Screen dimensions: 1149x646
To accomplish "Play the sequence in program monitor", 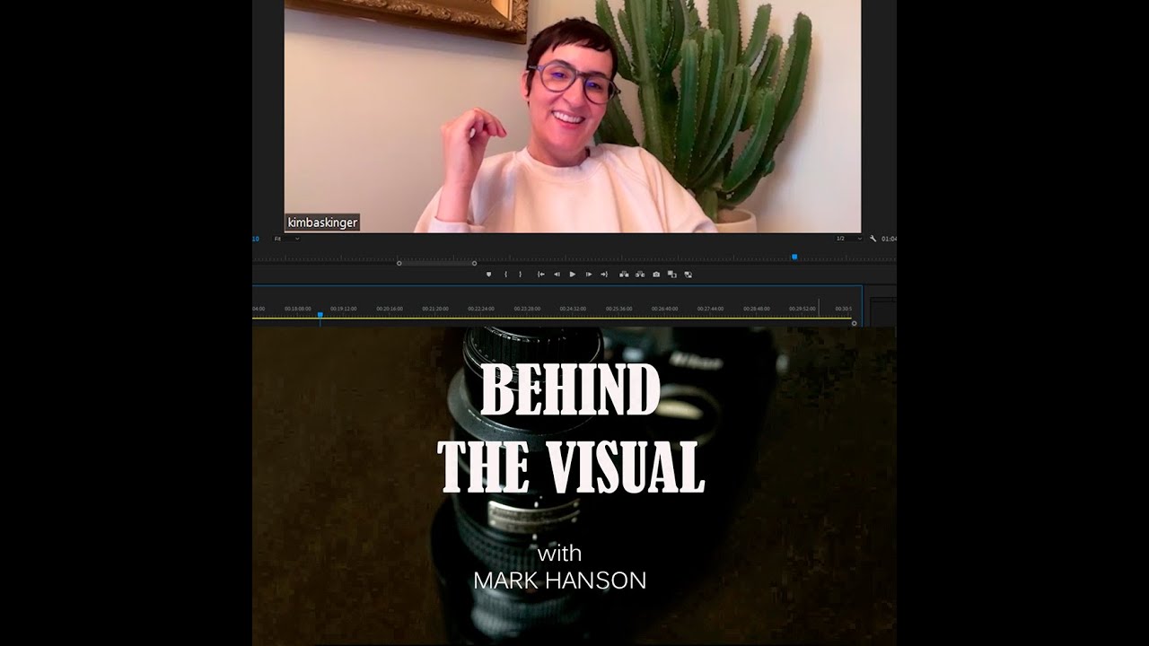I will [573, 274].
